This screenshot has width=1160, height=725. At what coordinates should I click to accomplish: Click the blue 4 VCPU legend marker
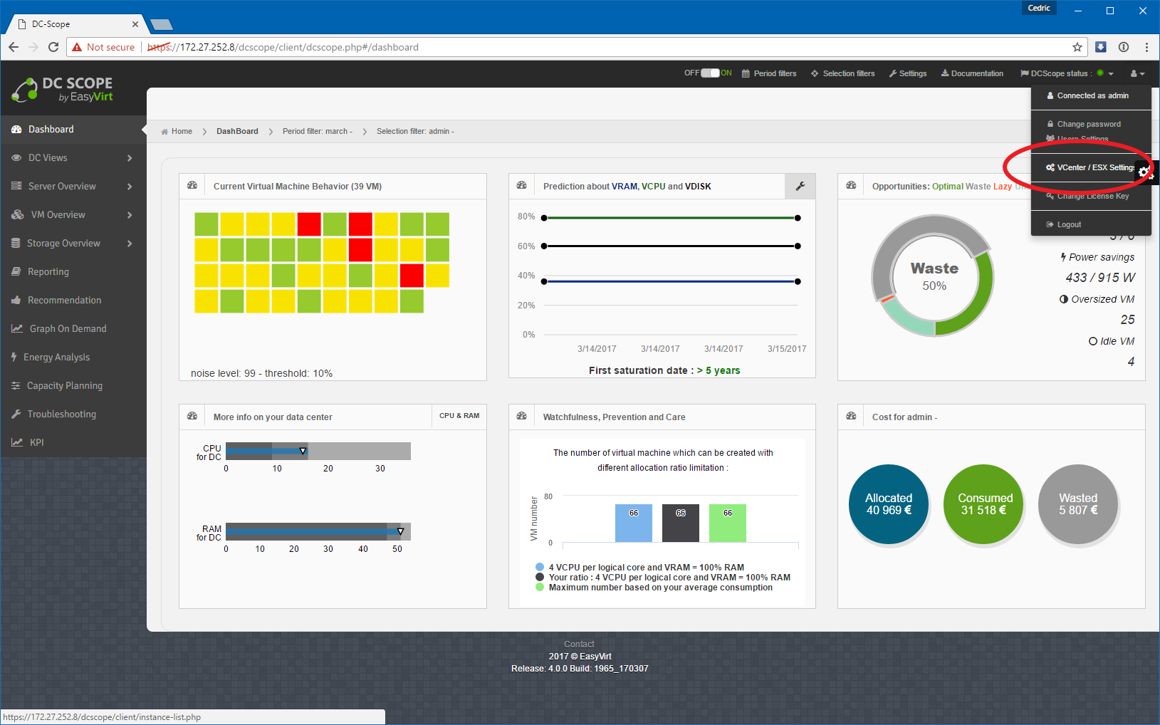point(540,568)
